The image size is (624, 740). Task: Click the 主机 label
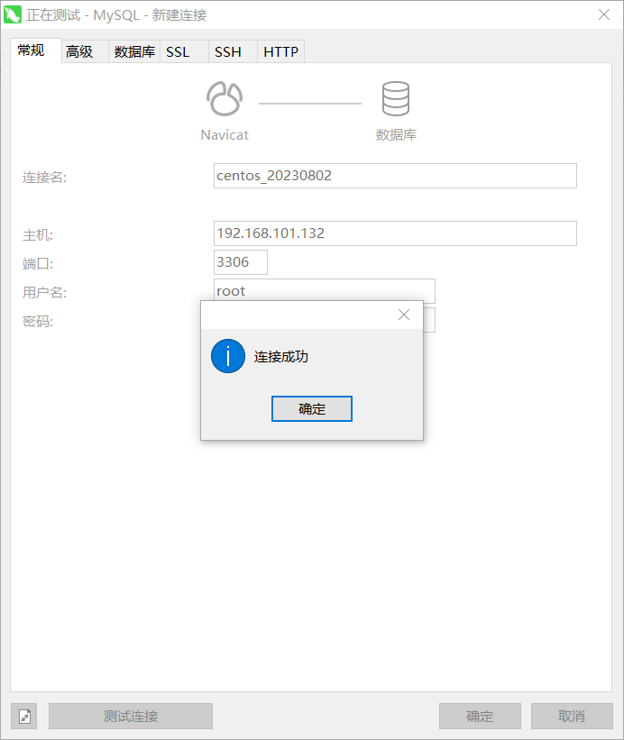38,235
